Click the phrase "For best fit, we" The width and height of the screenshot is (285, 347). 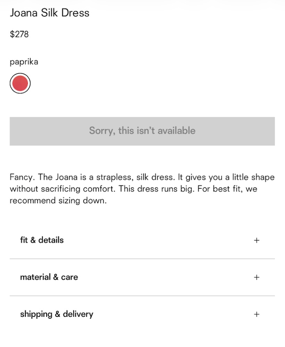[227, 189]
